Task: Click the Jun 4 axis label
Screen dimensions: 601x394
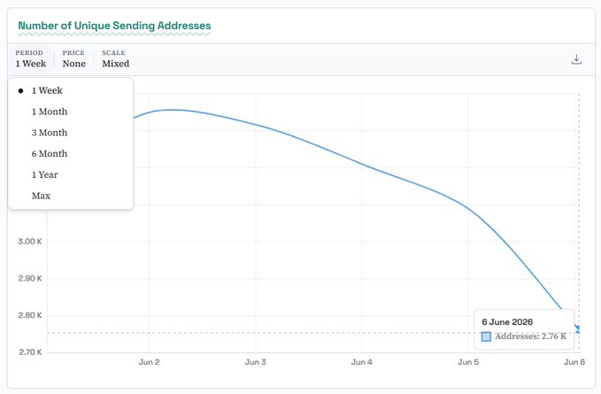Action: click(x=361, y=362)
